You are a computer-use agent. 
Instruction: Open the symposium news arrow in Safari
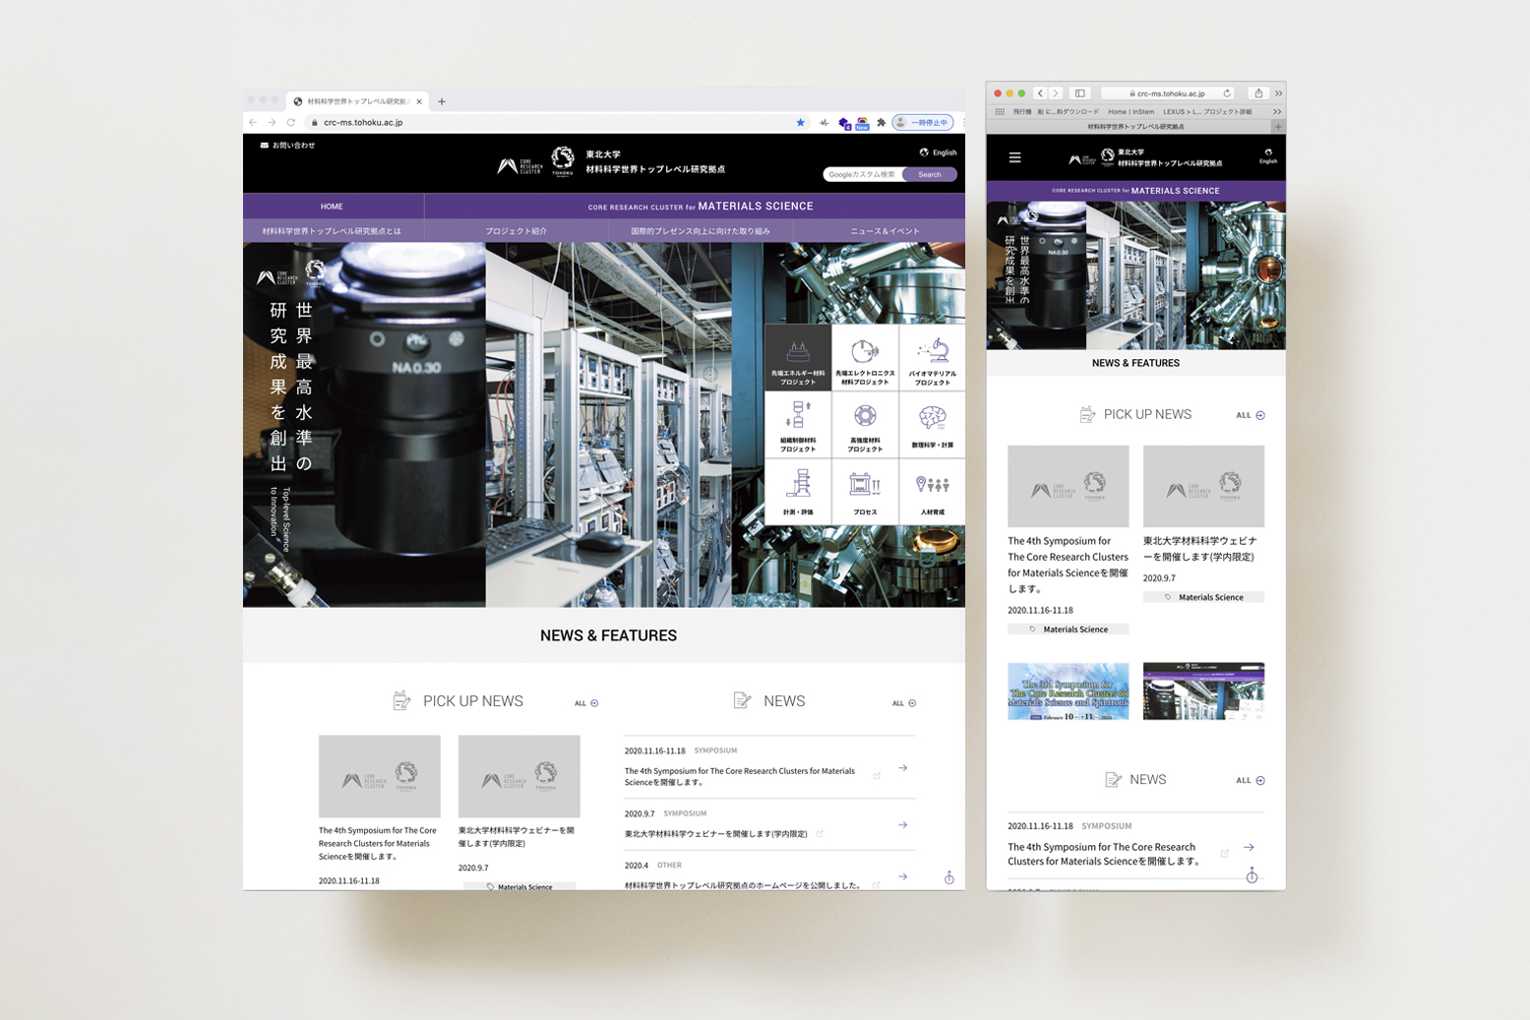click(x=1249, y=847)
